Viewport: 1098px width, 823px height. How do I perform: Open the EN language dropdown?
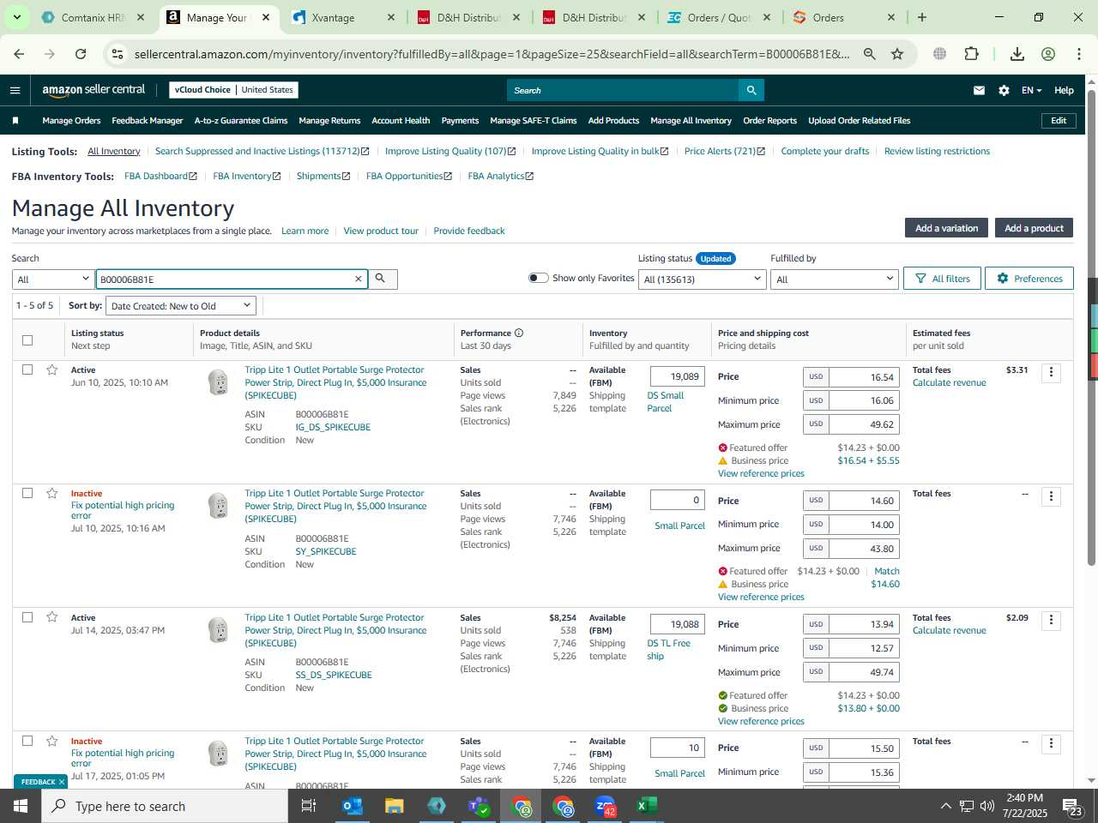click(1031, 90)
